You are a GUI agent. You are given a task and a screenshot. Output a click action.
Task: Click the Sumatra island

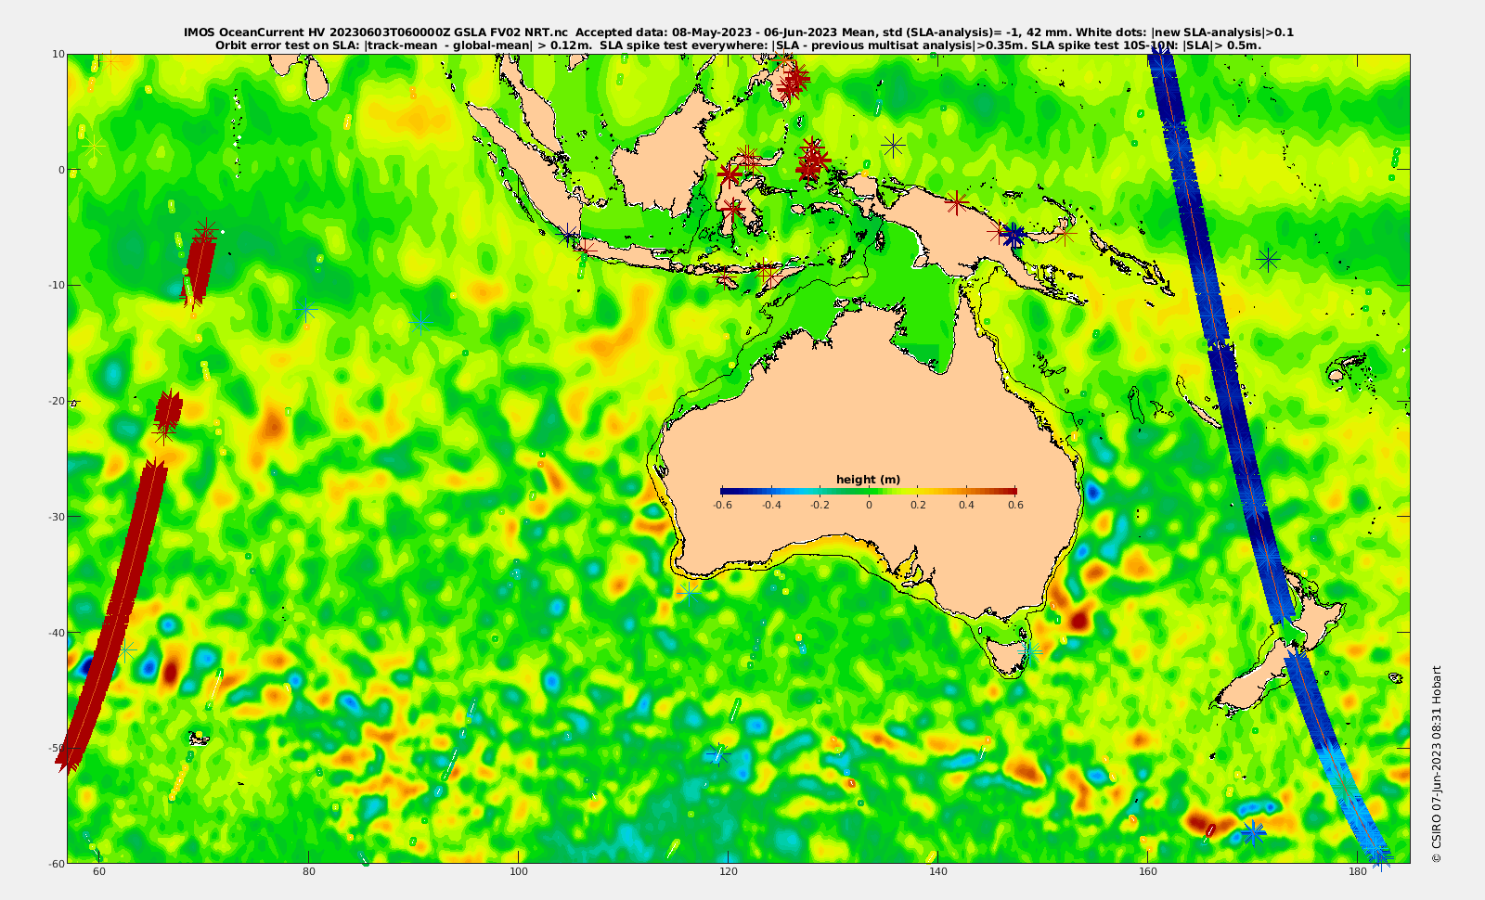coord(527,172)
